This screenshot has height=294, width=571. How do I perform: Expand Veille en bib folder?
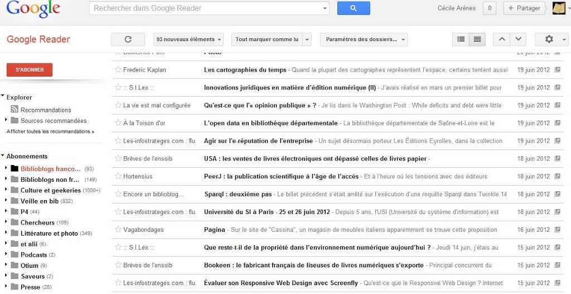pyautogui.click(x=6, y=201)
